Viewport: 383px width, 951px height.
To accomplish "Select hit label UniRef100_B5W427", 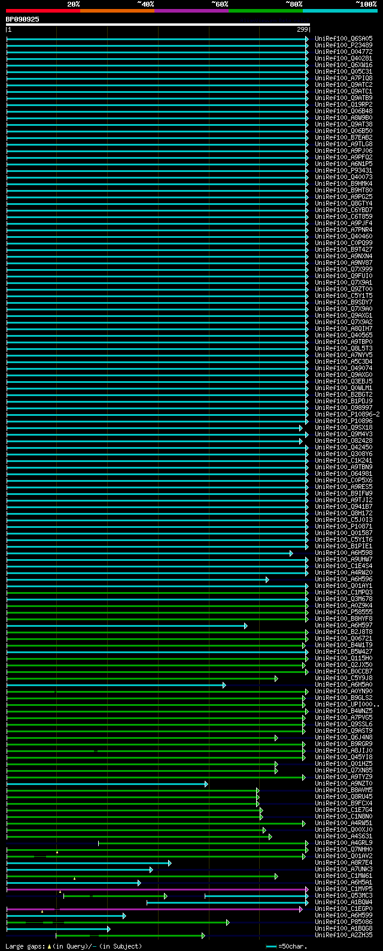I will [344, 651].
